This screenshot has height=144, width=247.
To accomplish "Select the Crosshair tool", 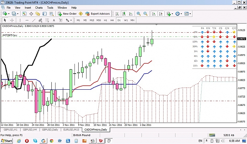I will coord(12,20).
